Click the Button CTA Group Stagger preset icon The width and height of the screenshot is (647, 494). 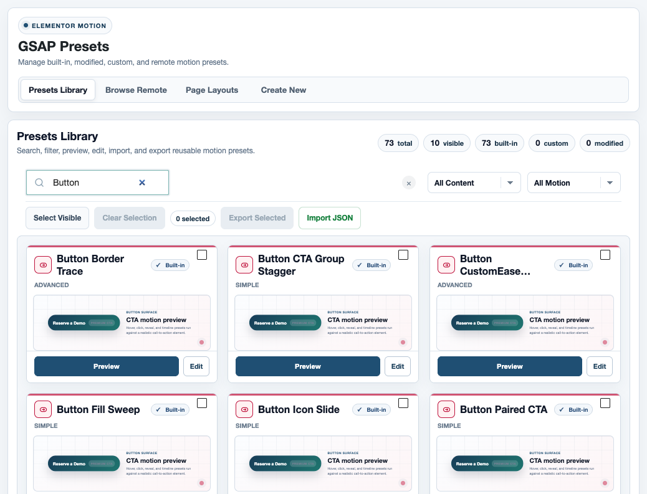(x=244, y=265)
